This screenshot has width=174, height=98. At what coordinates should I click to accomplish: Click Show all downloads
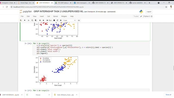click(168, 95)
